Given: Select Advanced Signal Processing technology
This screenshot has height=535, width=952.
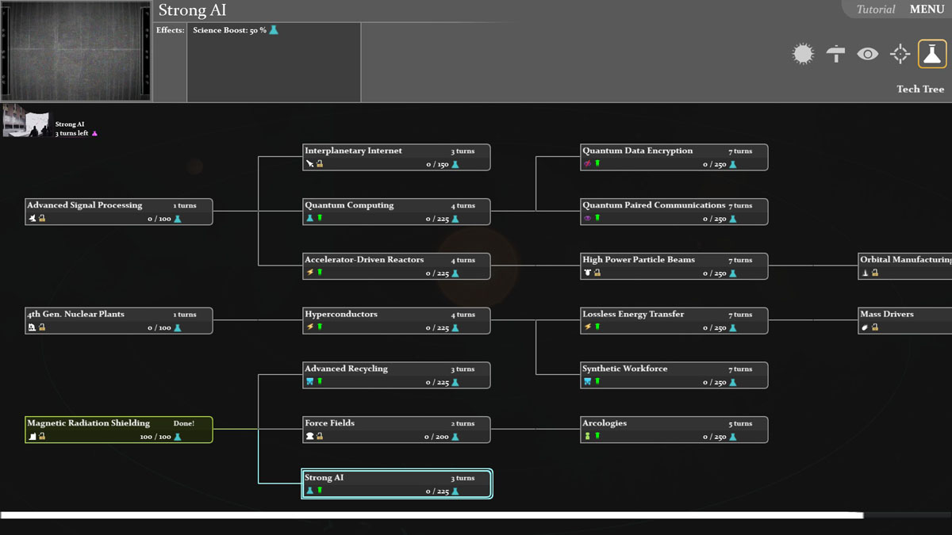Looking at the screenshot, I should (119, 212).
